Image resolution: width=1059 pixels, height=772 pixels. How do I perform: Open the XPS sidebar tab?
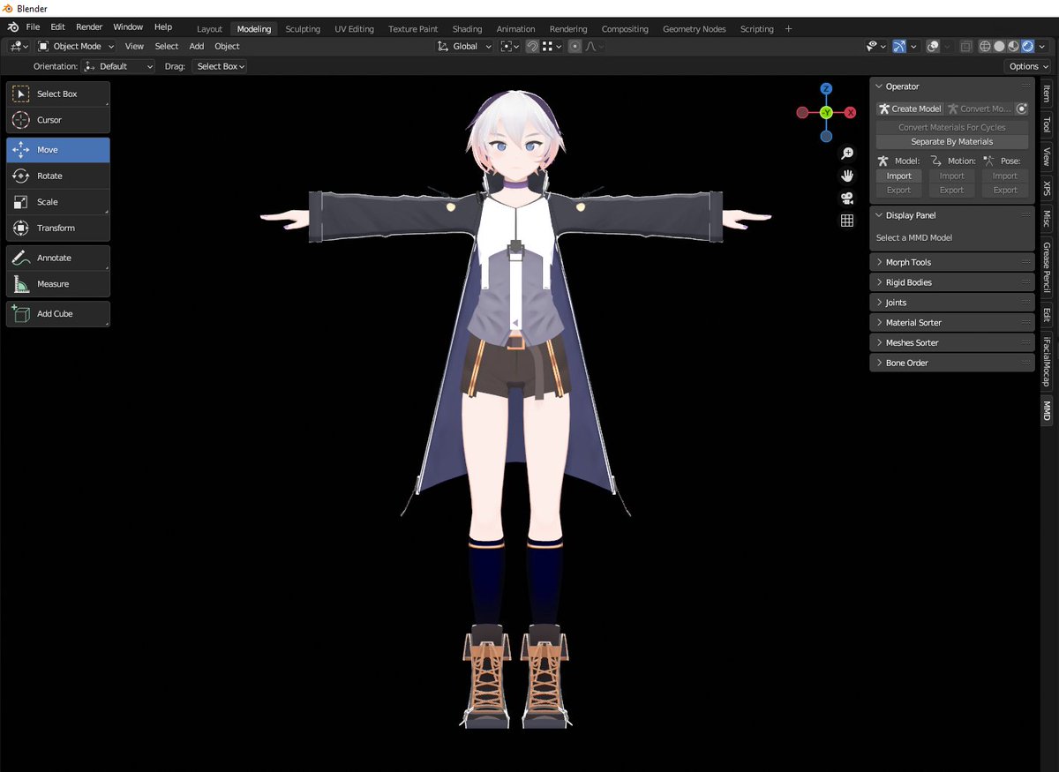click(x=1047, y=189)
